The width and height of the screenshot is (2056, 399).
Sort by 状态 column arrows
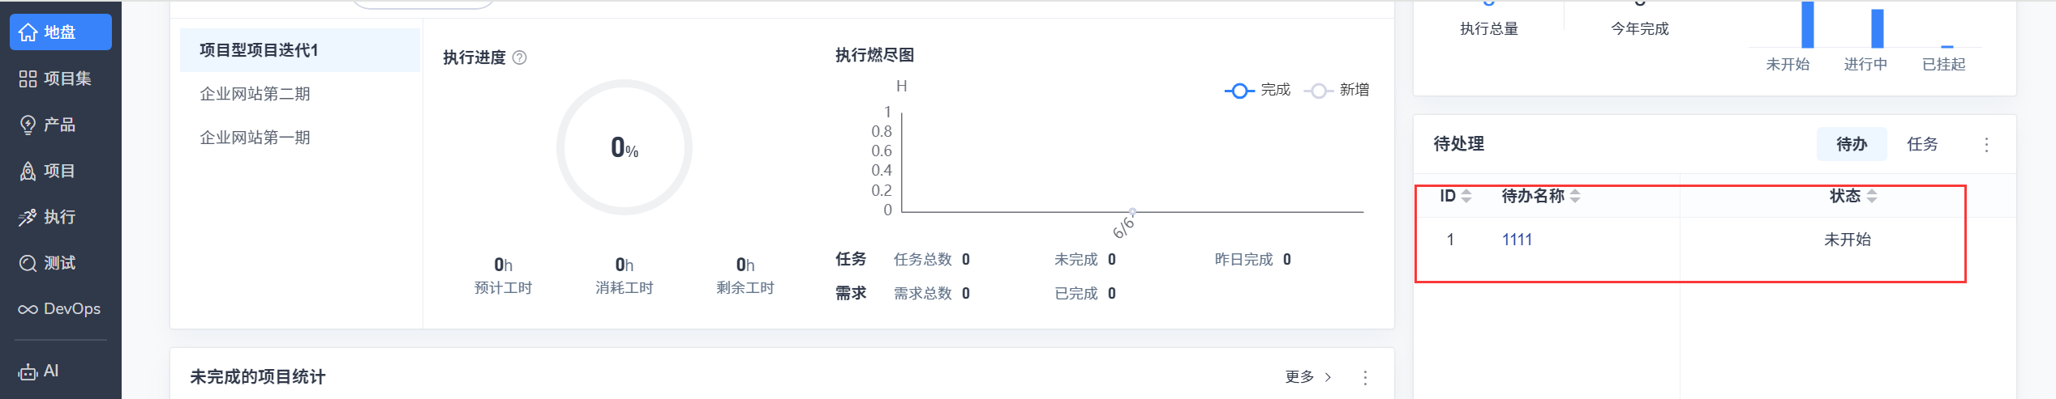tap(1871, 196)
